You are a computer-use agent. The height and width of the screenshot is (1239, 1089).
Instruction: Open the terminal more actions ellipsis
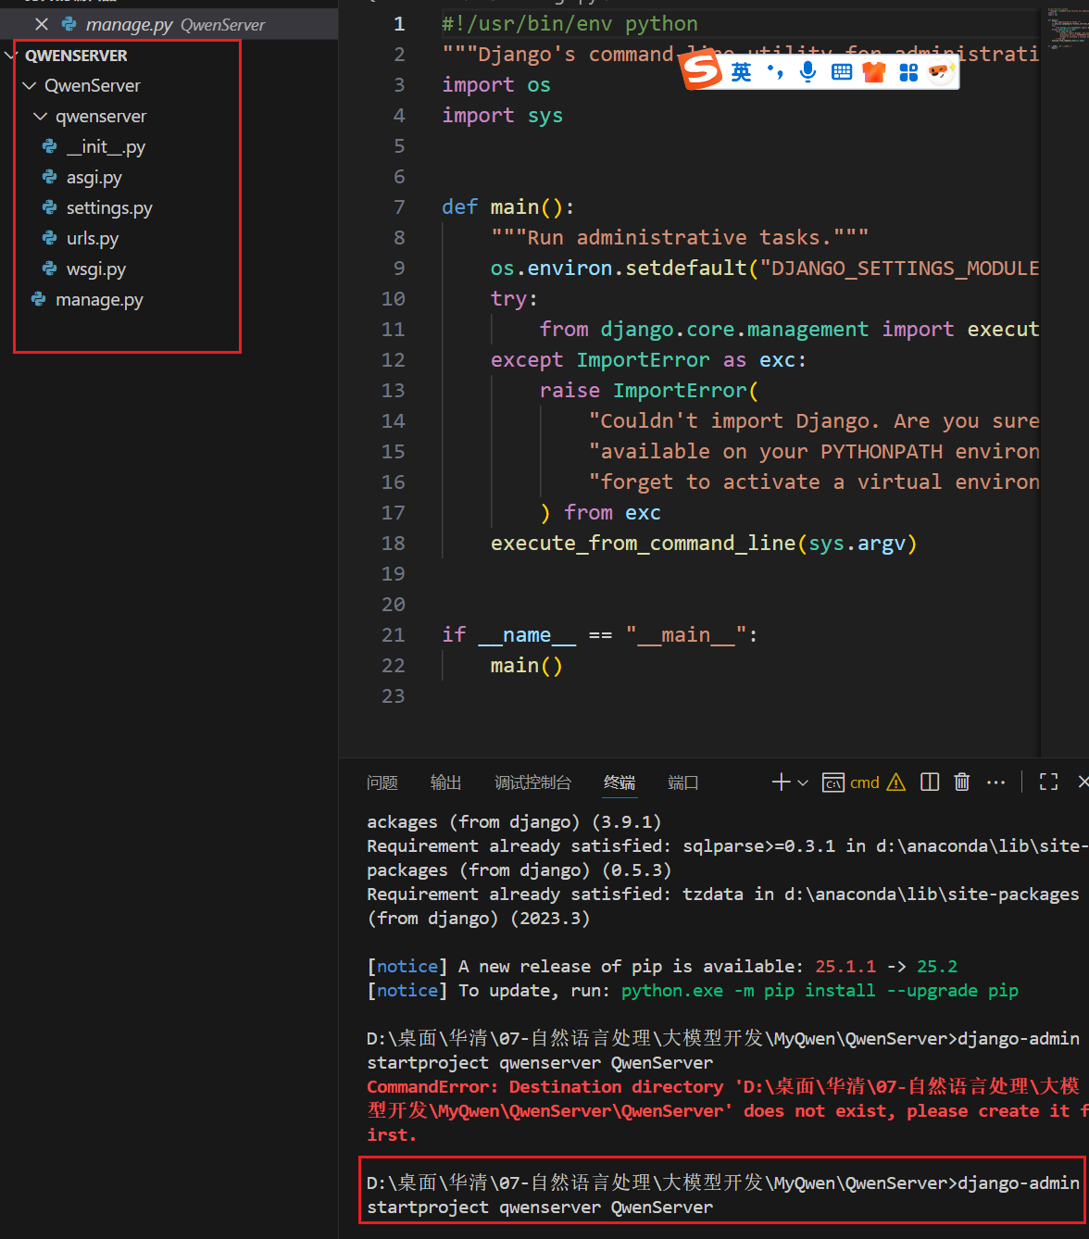(x=995, y=782)
